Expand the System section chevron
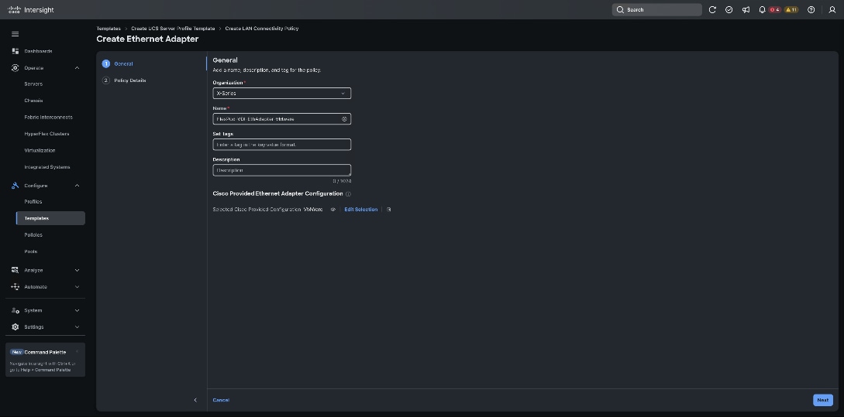 click(x=77, y=310)
